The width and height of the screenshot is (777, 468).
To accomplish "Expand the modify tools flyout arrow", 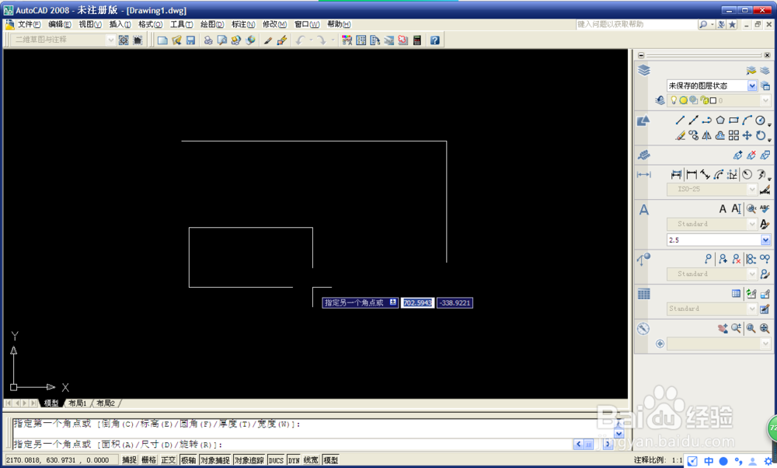I will [x=769, y=140].
